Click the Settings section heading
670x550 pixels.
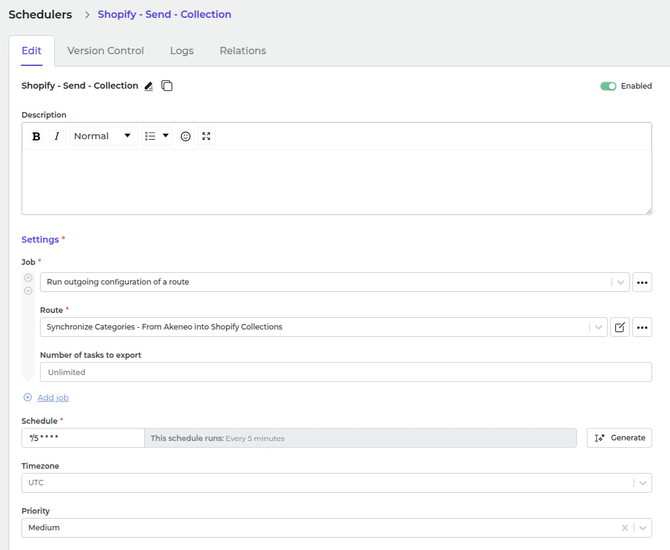click(40, 240)
